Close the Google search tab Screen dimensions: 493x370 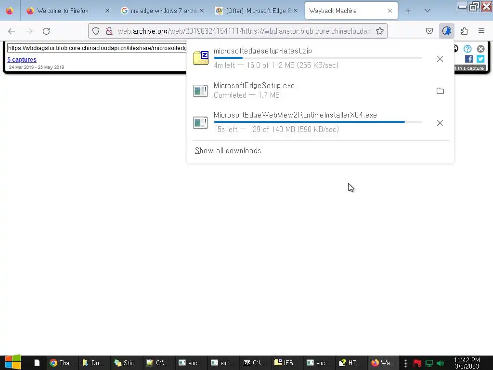[x=202, y=11]
